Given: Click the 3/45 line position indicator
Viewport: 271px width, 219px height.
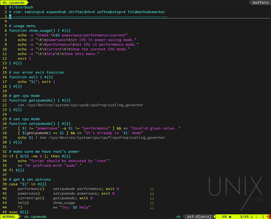Looking at the screenshot, I should pyautogui.click(x=244, y=217).
